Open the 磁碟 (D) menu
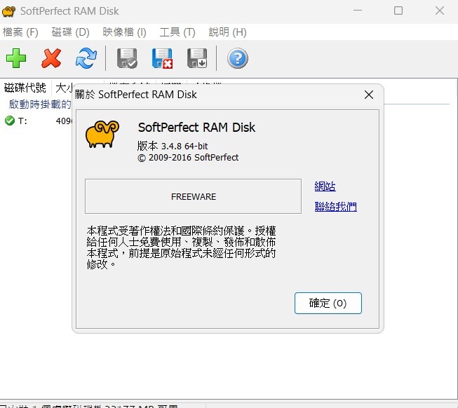This screenshot has width=458, height=408. click(70, 32)
